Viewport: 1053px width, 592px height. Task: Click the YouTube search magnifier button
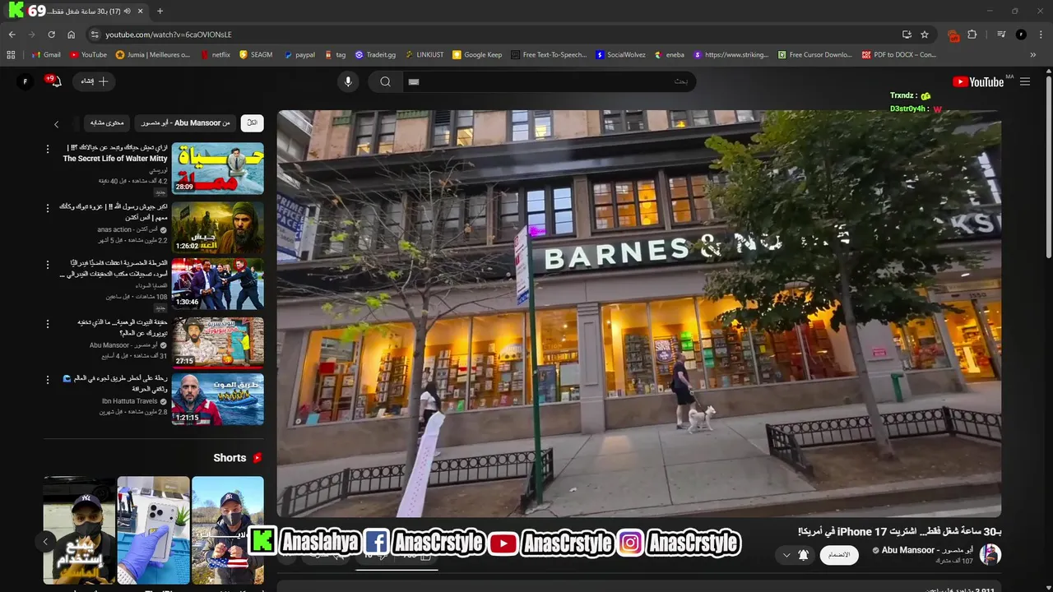coord(385,81)
